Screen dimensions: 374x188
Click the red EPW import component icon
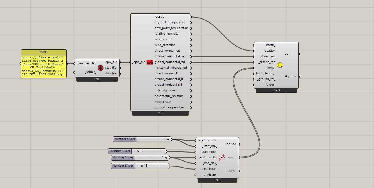coord(150,62)
